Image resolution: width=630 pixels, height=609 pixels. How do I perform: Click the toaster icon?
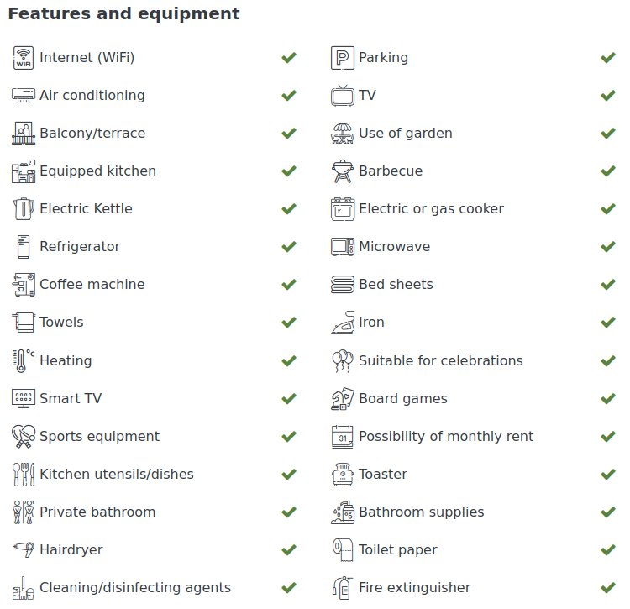pyautogui.click(x=343, y=475)
